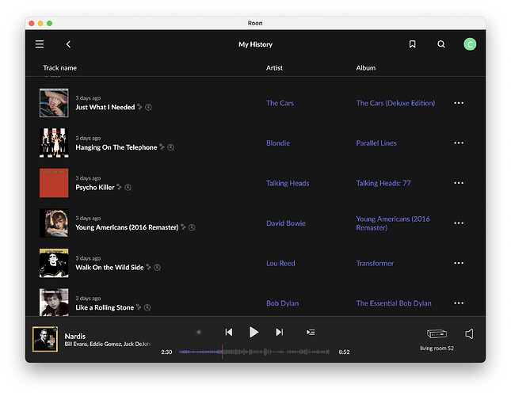
Task: Open Young Americans (2016 Remaster) album link
Action: coord(393,223)
